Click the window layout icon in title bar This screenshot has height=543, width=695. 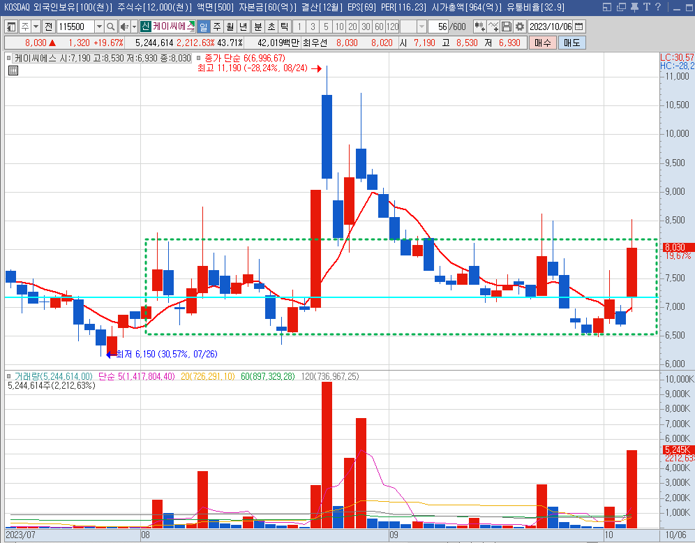tap(607, 7)
